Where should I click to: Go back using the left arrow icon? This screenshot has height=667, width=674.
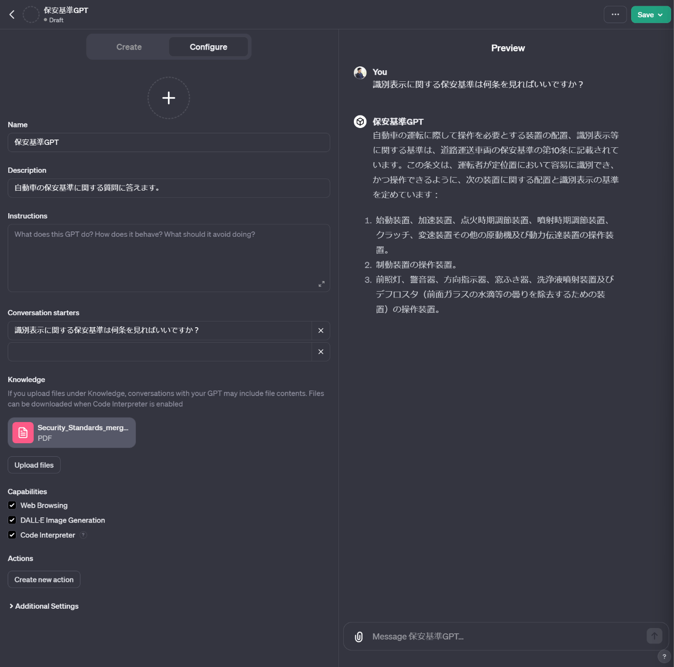pos(12,14)
